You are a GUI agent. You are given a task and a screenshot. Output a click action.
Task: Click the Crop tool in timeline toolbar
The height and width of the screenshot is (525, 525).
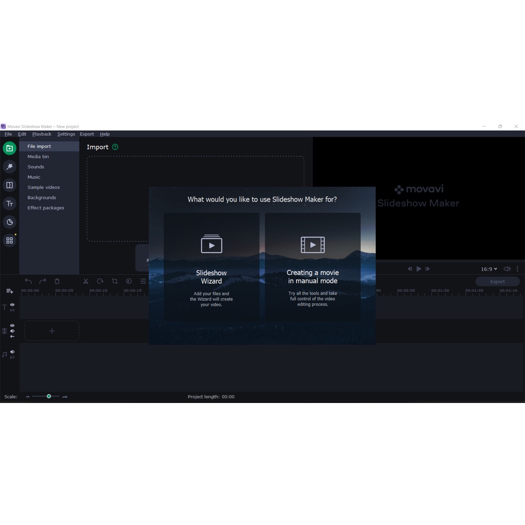(x=114, y=281)
